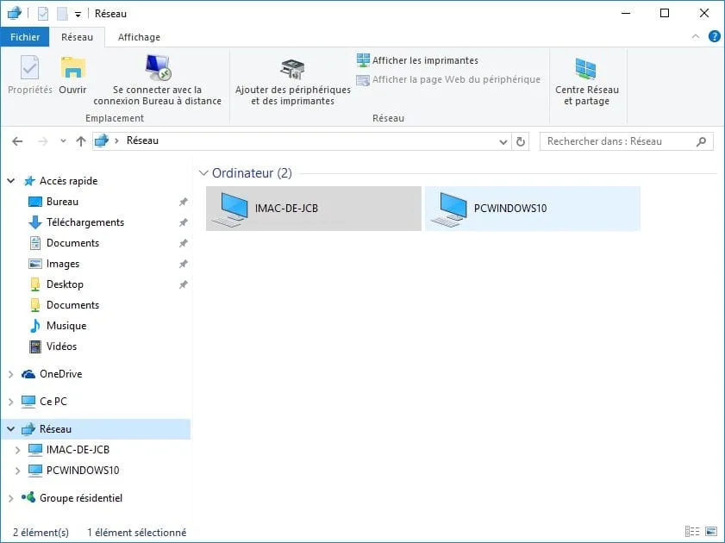Expand the Ce PC node
Viewport: 725px width, 543px height.
coord(10,402)
